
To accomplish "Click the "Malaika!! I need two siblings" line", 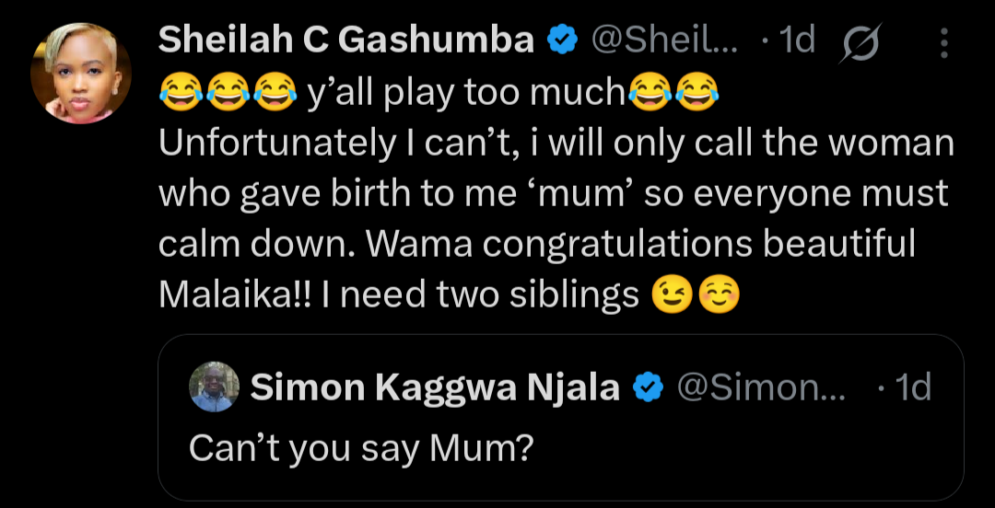I will click(x=399, y=294).
